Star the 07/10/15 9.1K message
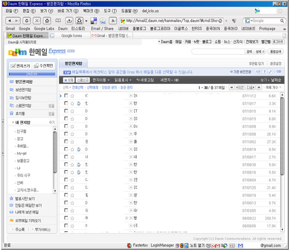 (x=72, y=111)
